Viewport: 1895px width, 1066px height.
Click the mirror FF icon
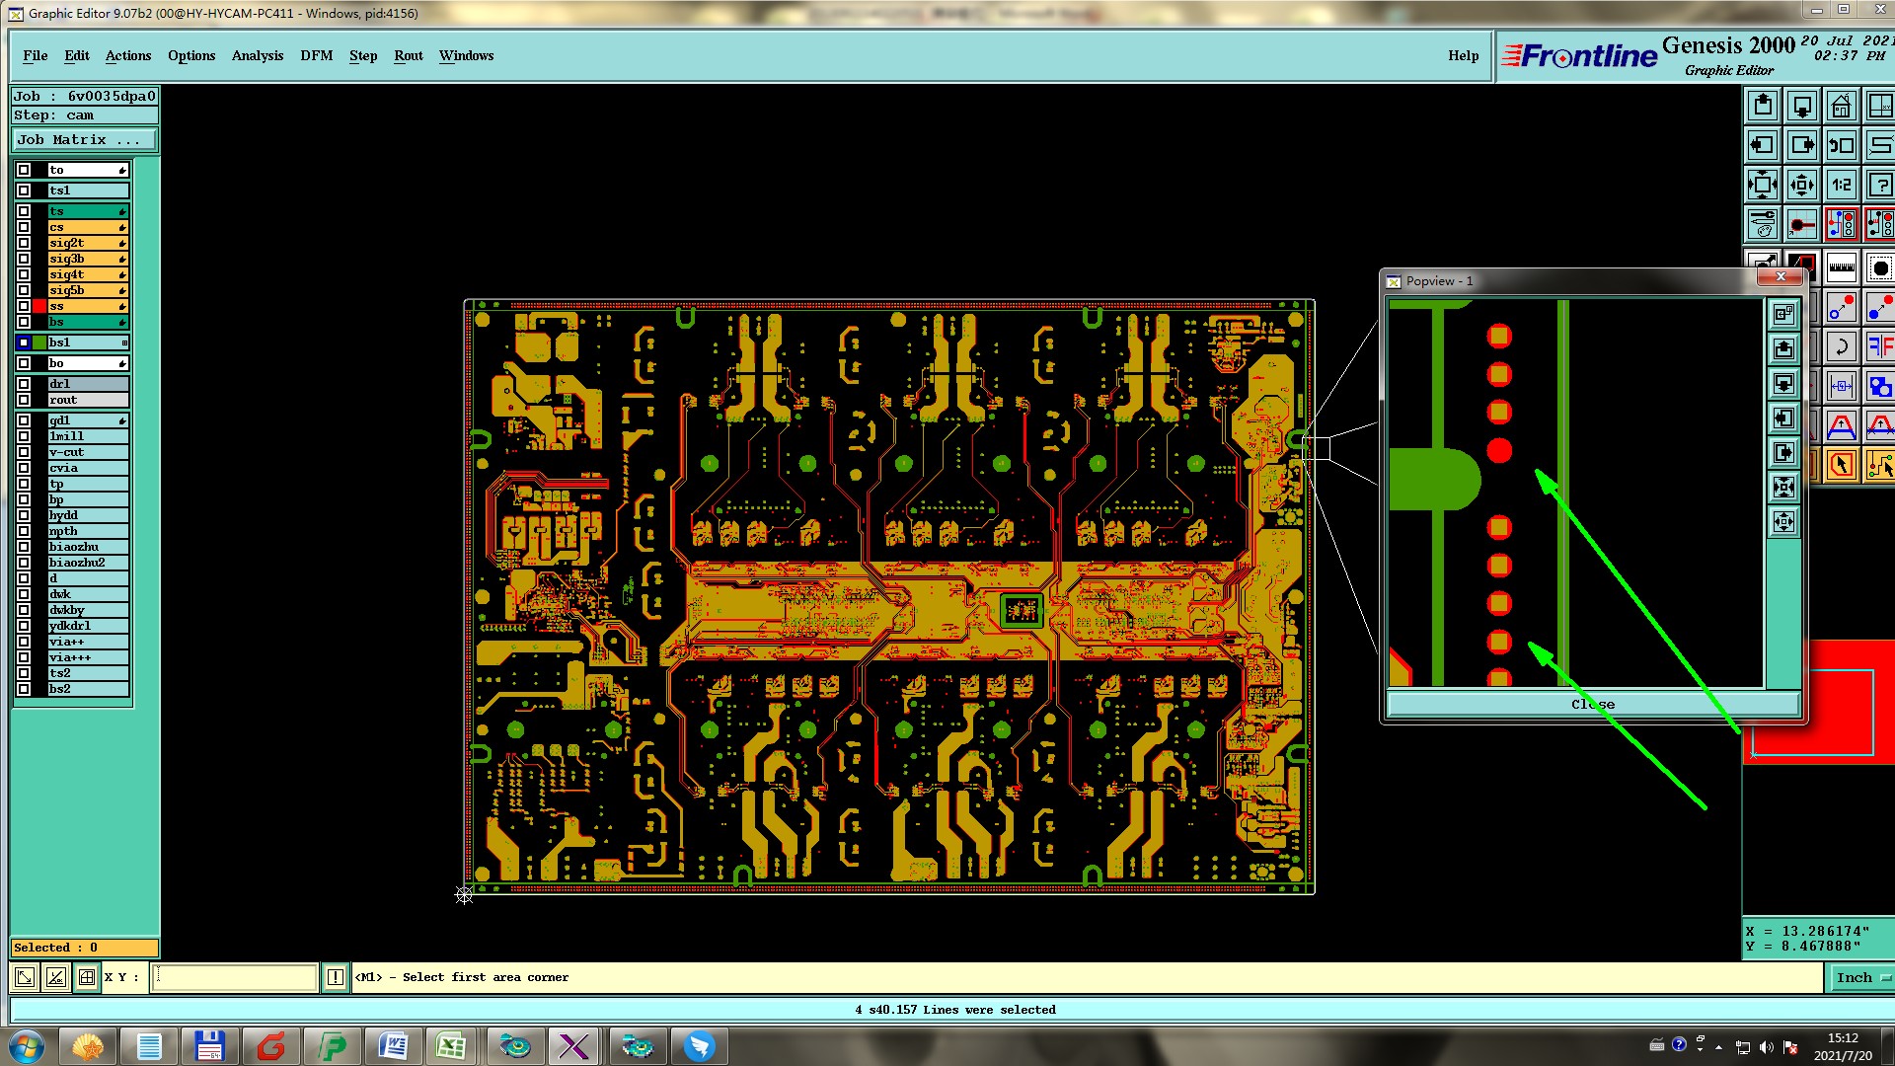tap(1880, 346)
